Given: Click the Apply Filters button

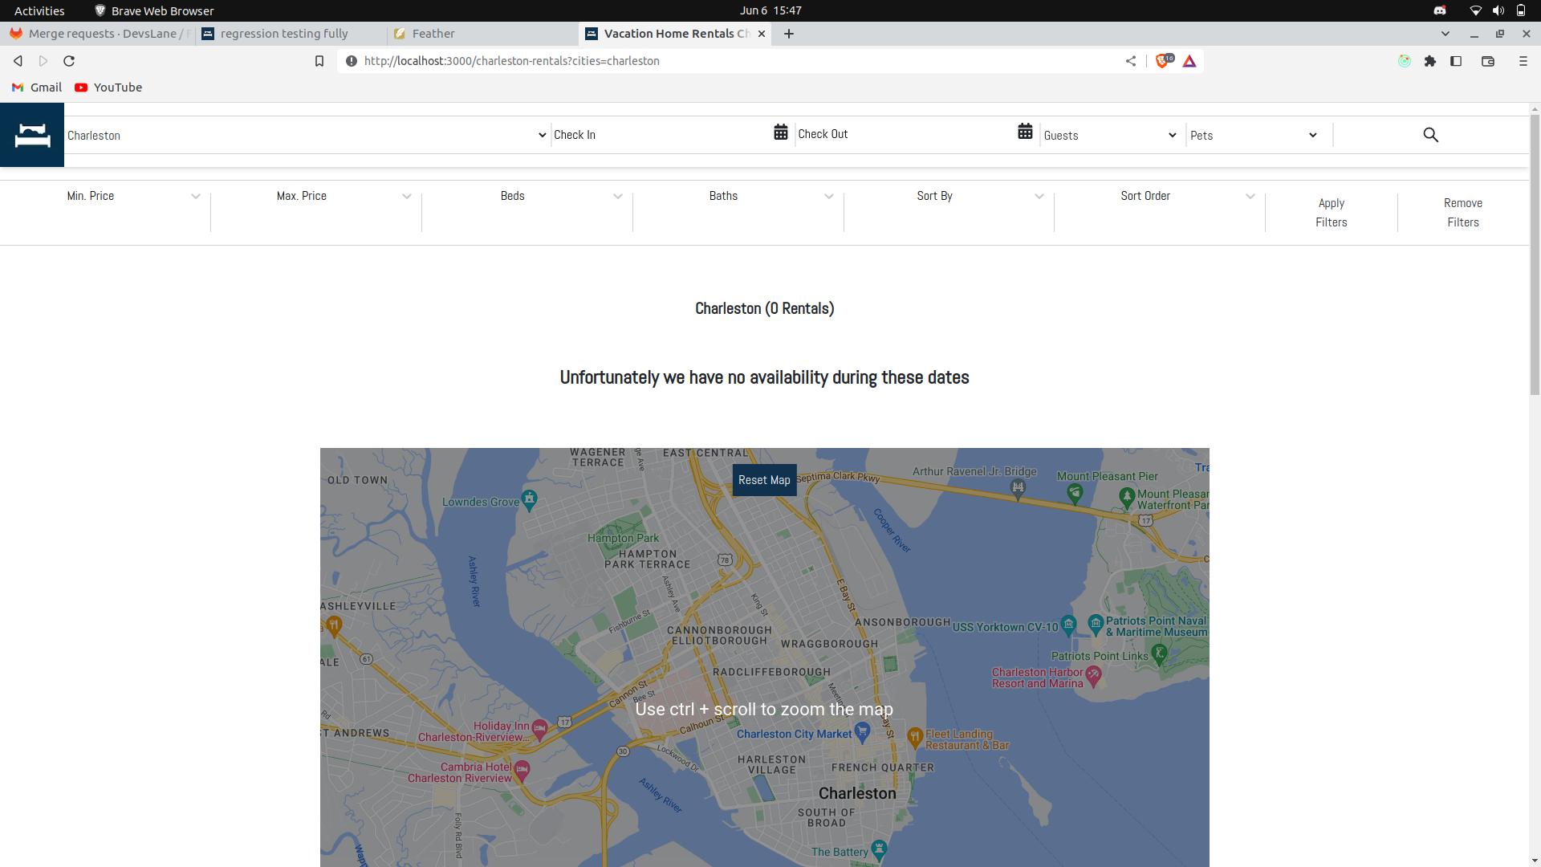Looking at the screenshot, I should click(1331, 213).
